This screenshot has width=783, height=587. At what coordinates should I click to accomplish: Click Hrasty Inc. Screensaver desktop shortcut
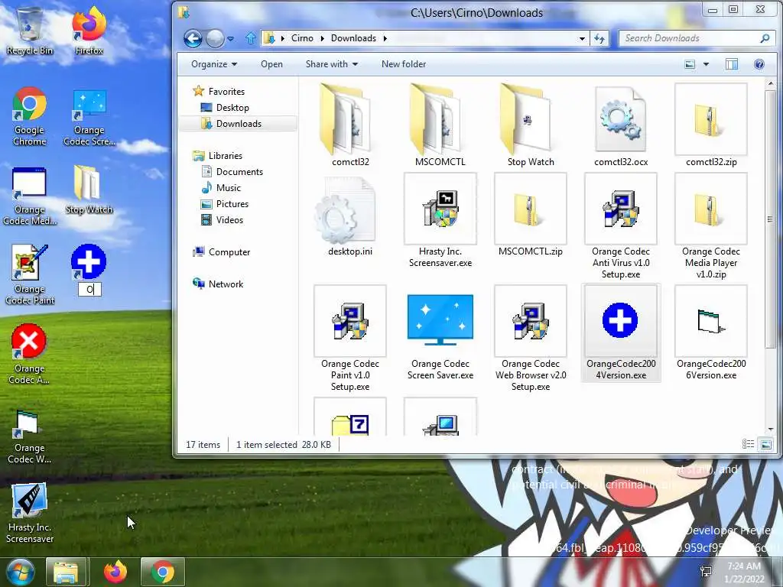tap(30, 514)
